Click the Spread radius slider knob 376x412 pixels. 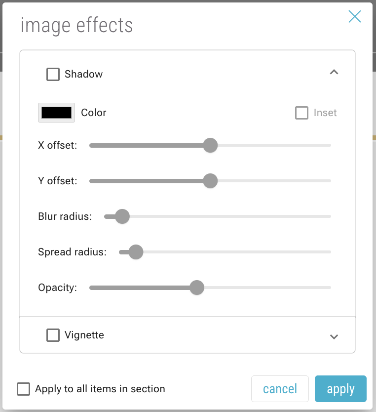pos(136,252)
